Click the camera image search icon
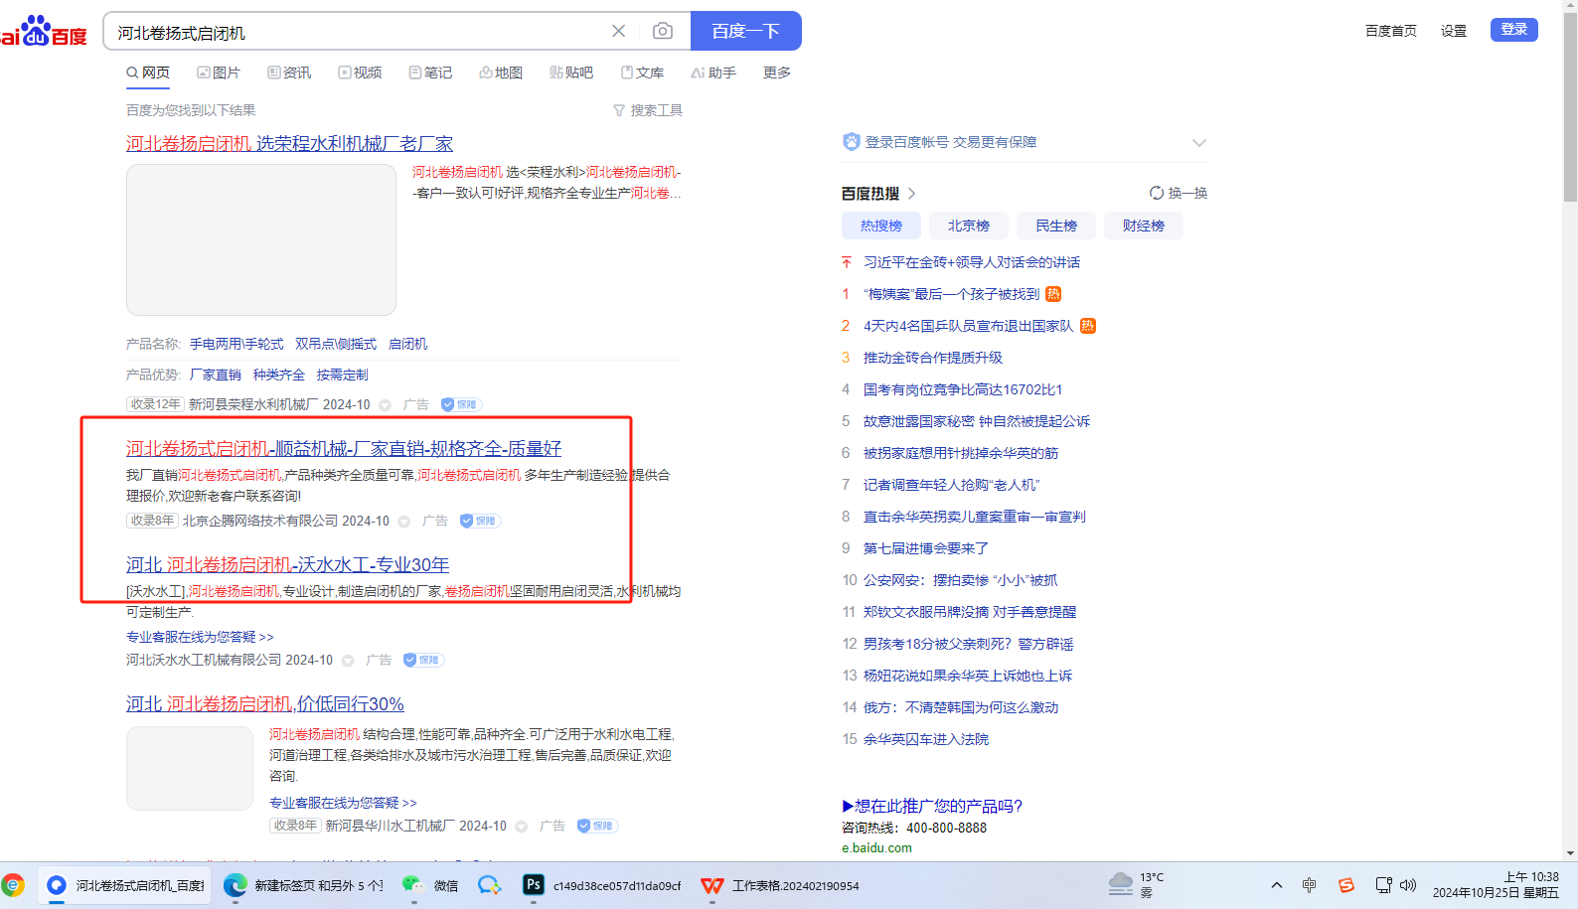Screen dimensions: 1578x909 coord(662,32)
